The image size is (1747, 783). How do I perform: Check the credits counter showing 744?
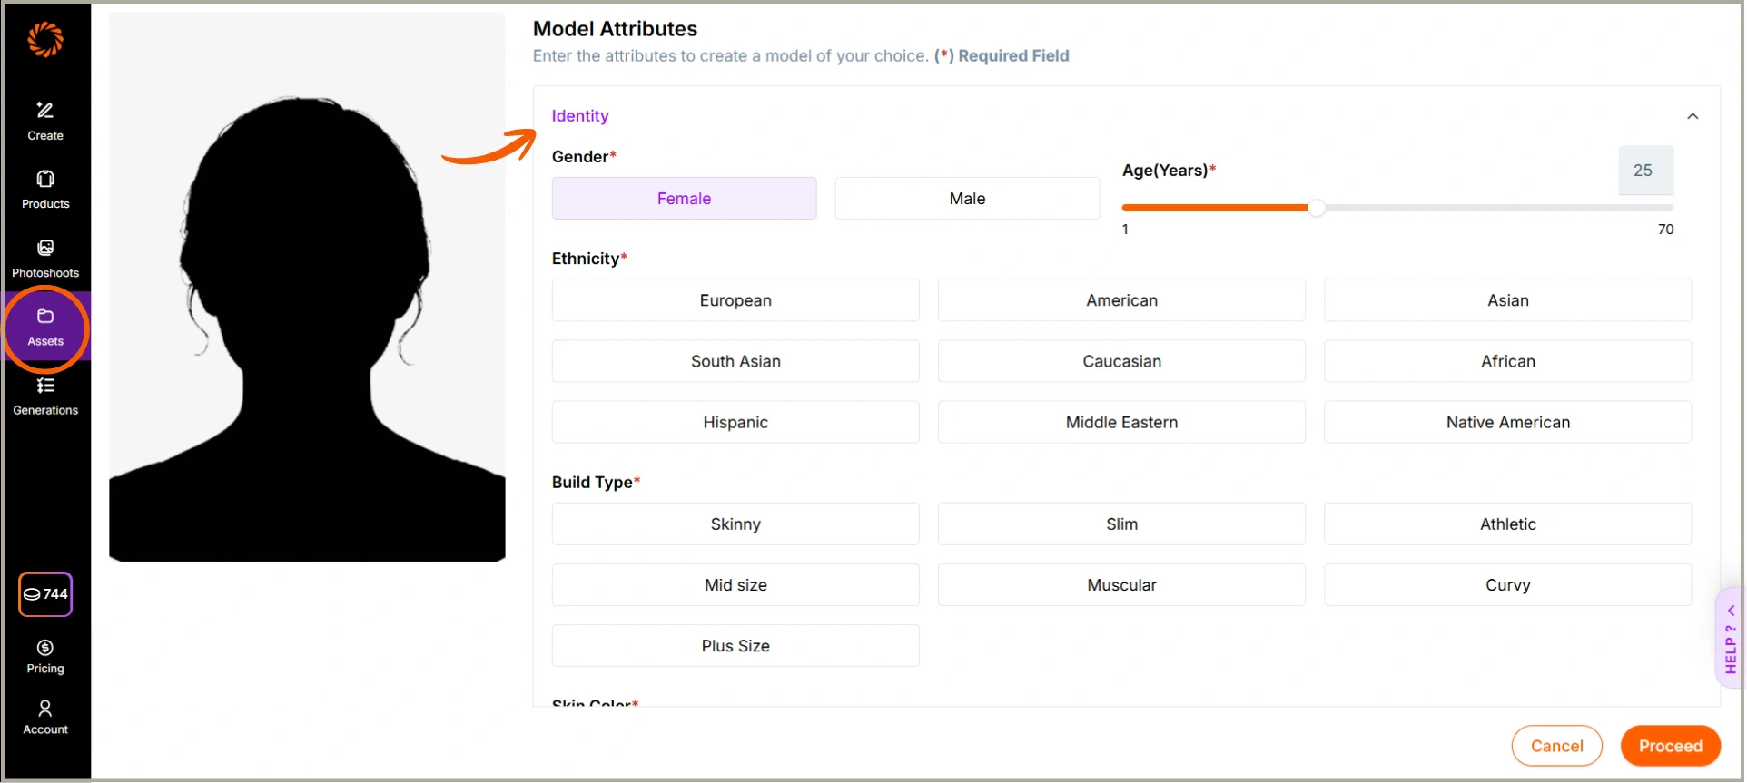coord(45,594)
